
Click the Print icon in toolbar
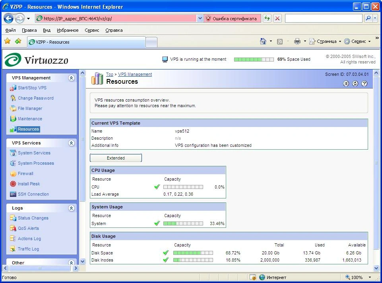click(x=297, y=41)
